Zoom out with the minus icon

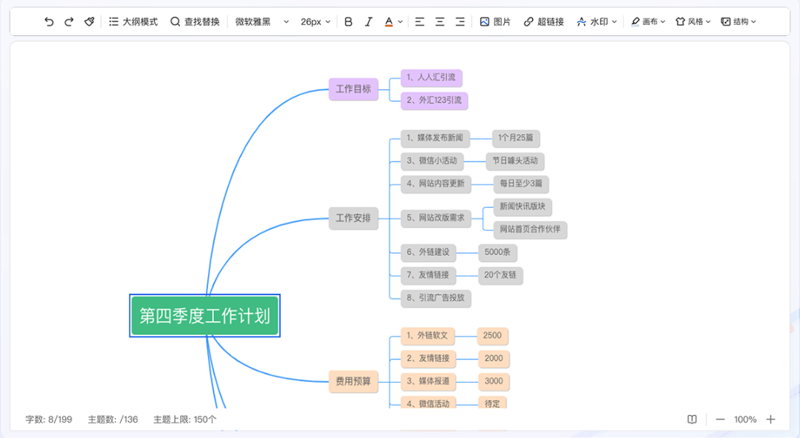click(720, 420)
